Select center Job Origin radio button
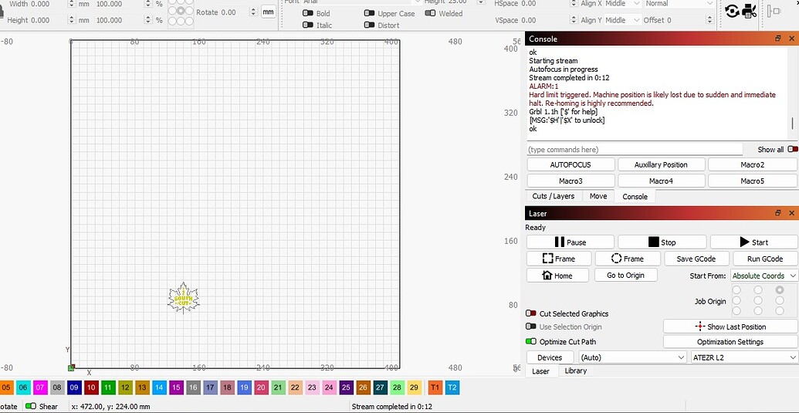The image size is (799, 413). [758, 300]
